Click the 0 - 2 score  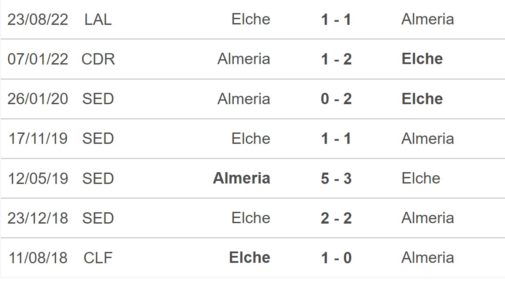coord(336,99)
